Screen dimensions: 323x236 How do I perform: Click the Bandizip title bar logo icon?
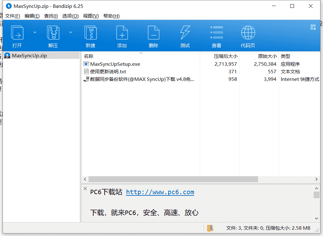pyautogui.click(x=9, y=6)
